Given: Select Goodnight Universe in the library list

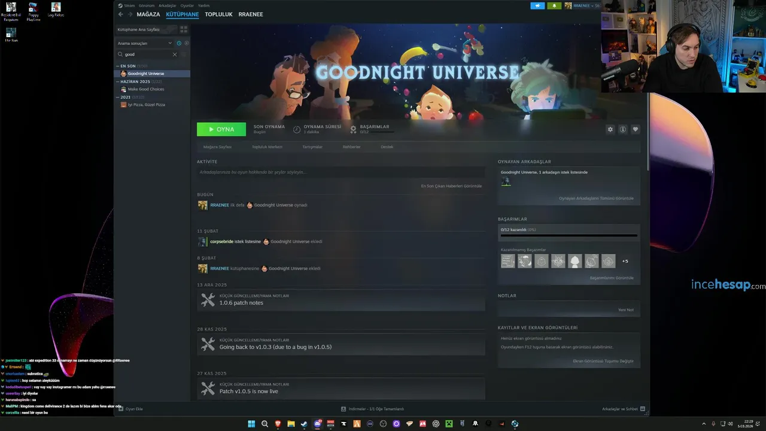Looking at the screenshot, I should pos(152,74).
